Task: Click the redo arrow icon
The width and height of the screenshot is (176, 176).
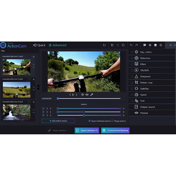Action: tap(136, 45)
